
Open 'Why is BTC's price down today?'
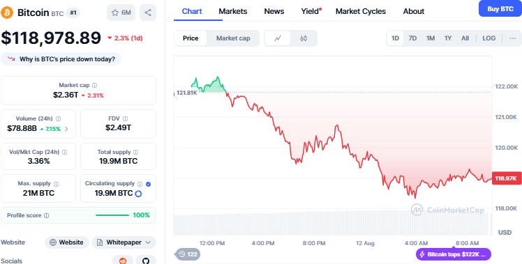click(x=61, y=59)
